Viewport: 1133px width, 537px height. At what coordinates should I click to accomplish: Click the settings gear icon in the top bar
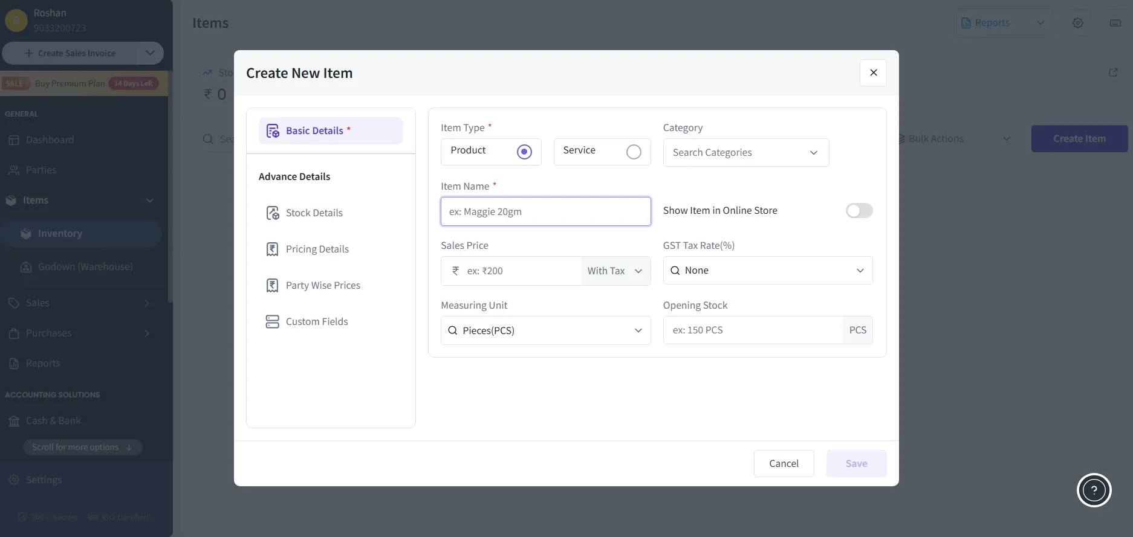tap(1078, 23)
